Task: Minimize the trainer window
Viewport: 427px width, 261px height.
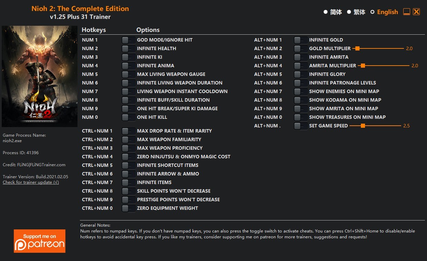Action: point(407,12)
